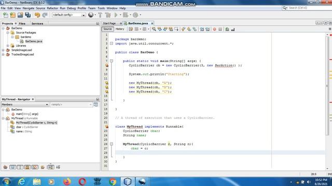
Task: Toggle Show Non-Public Members in Navigator
Action: pos(27,167)
